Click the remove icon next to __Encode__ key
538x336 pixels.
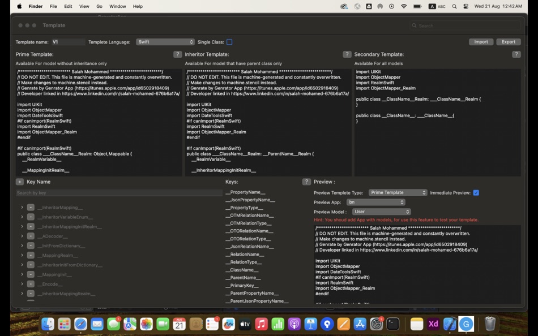pyautogui.click(x=31, y=283)
